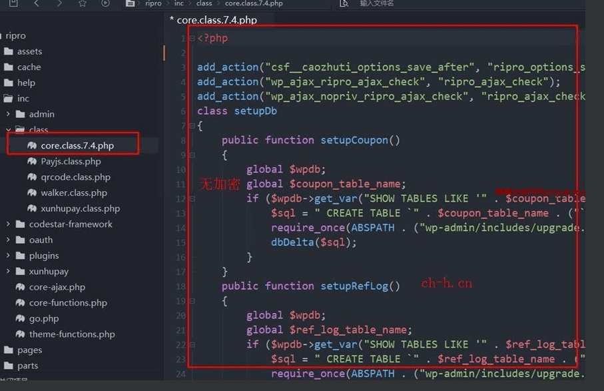Open core-ajax.php from the sidebar

click(57, 287)
